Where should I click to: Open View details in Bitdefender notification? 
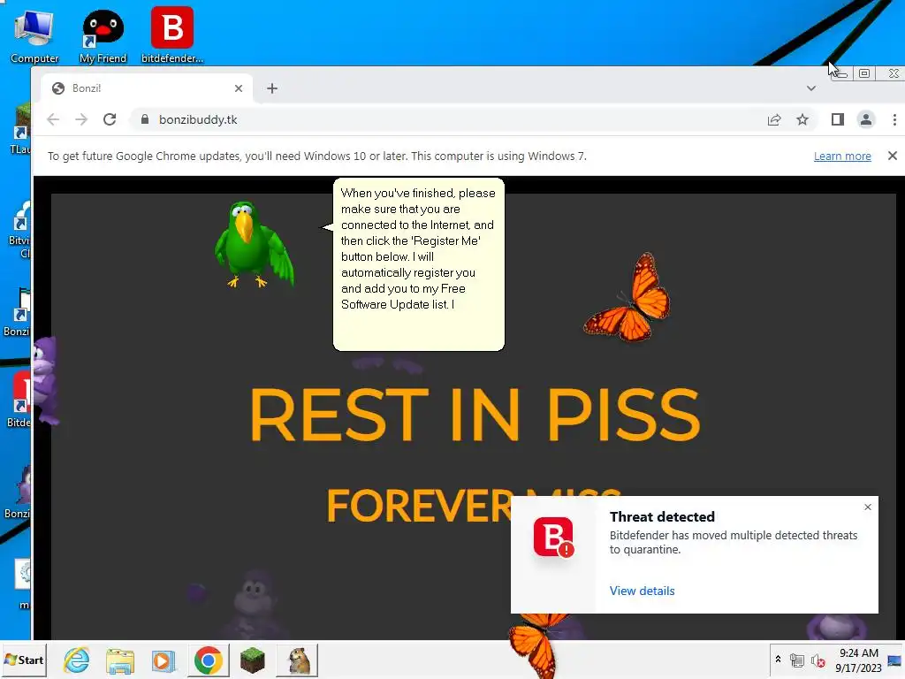point(642,591)
